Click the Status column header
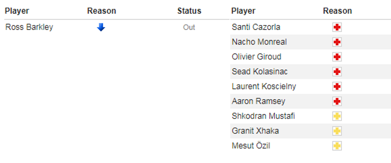This screenshot has width=391, height=163. tap(189, 11)
